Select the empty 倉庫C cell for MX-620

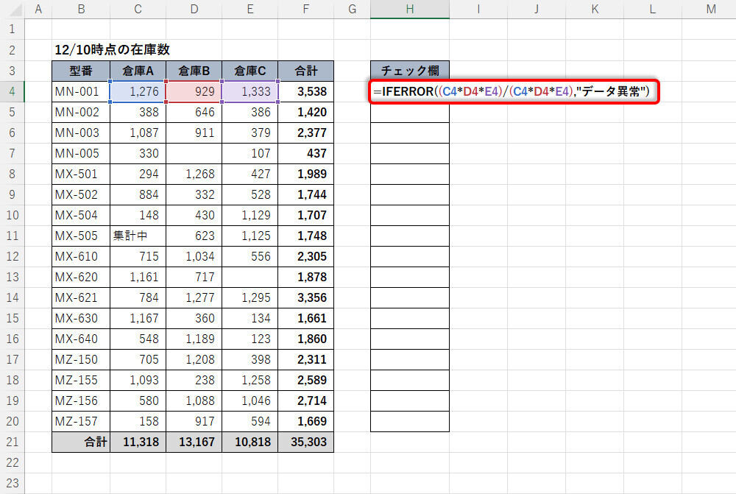(250, 277)
